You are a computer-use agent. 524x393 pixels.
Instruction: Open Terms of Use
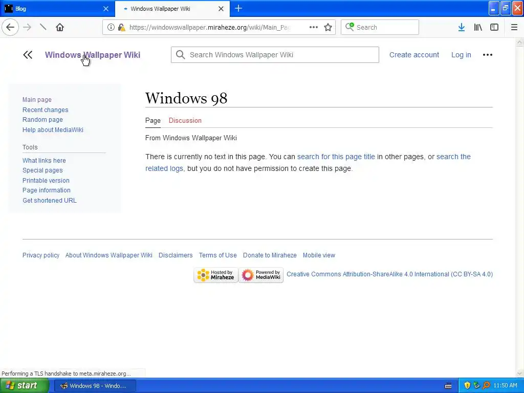click(x=218, y=255)
